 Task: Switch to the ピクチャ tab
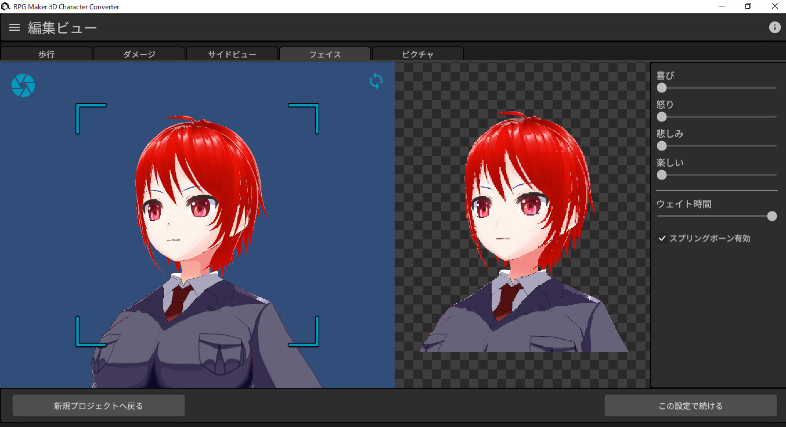(417, 54)
